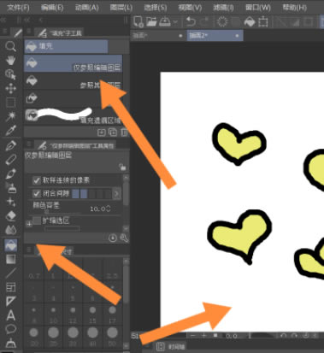The width and height of the screenshot is (324, 353).
Task: Toggle the 取样连续的像素 checkbox
Action: click(x=36, y=180)
